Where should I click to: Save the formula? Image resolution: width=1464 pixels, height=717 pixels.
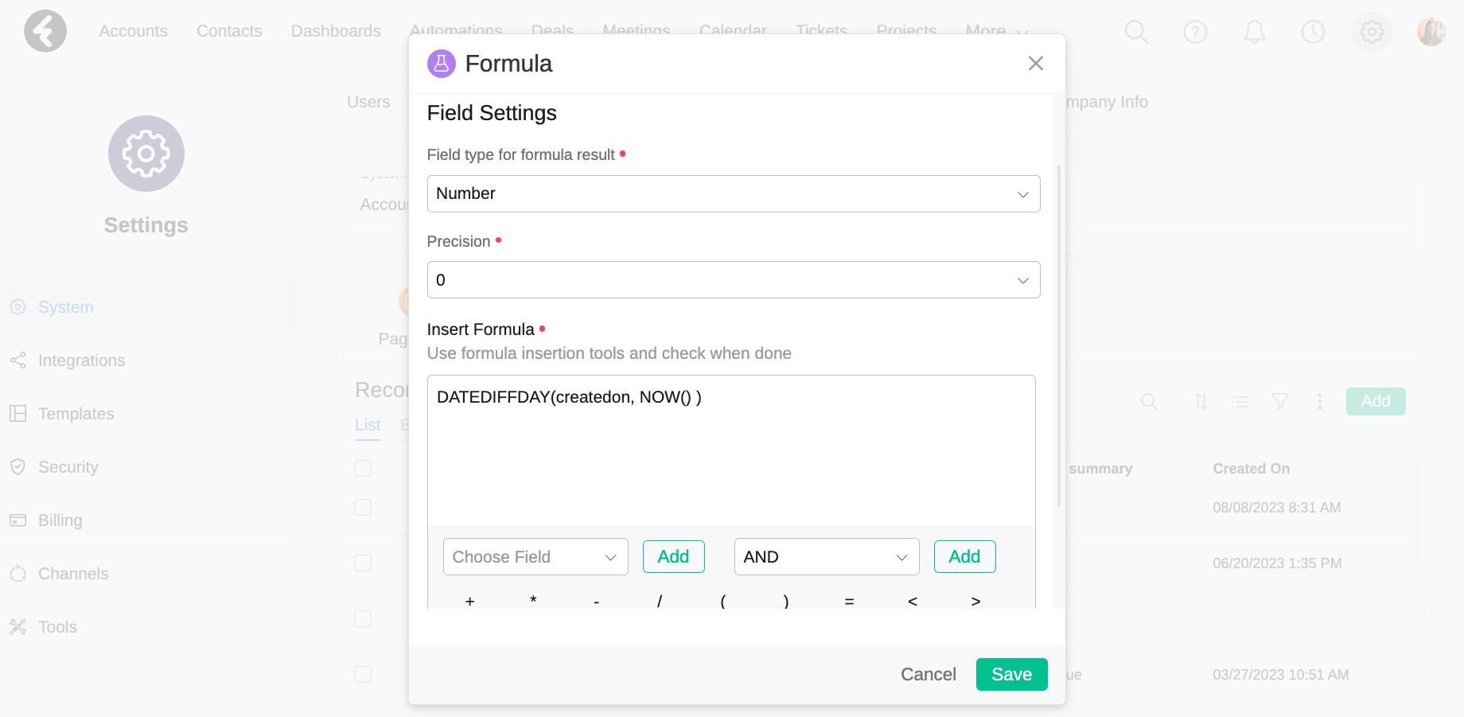coord(1011,674)
